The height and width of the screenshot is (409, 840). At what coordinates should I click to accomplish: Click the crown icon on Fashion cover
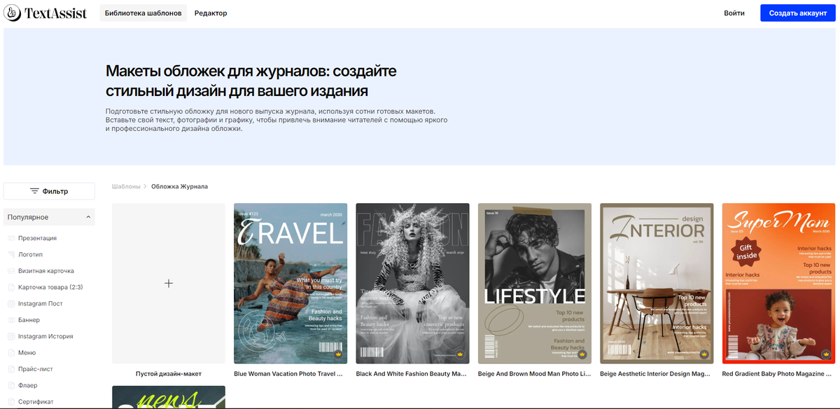pyautogui.click(x=460, y=354)
